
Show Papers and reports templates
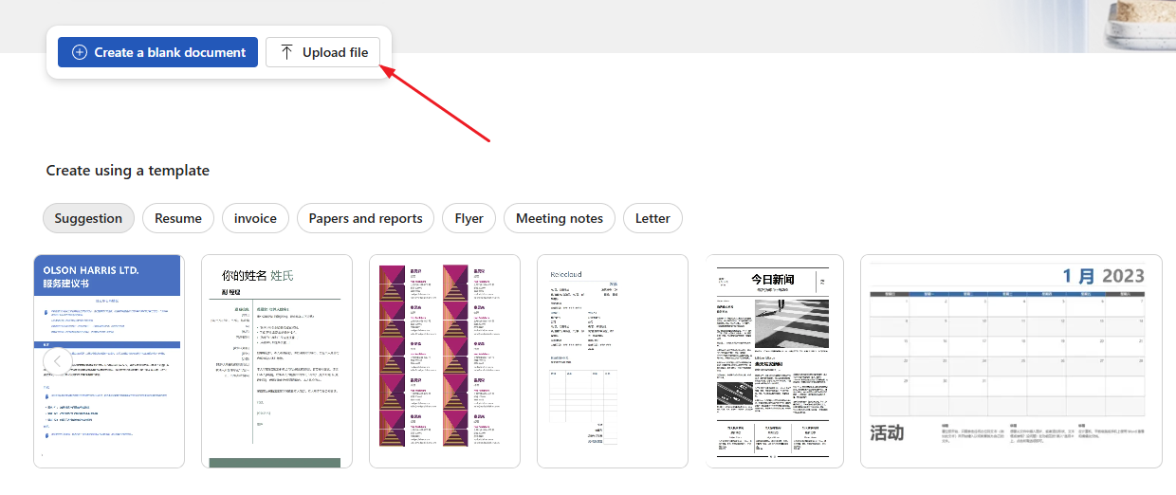coord(365,218)
